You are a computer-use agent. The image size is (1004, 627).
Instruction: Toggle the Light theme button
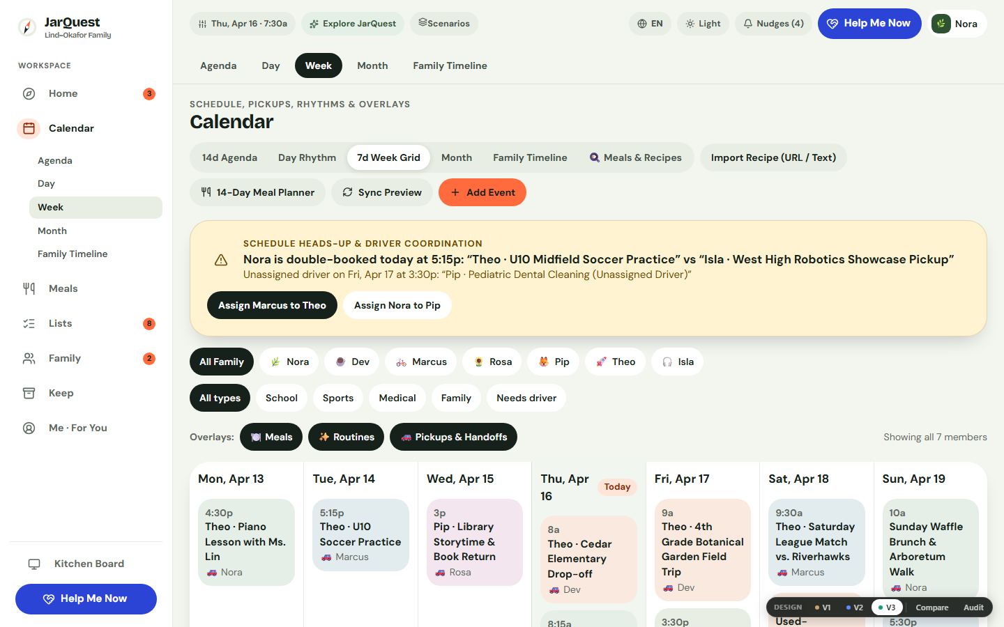[x=703, y=24]
